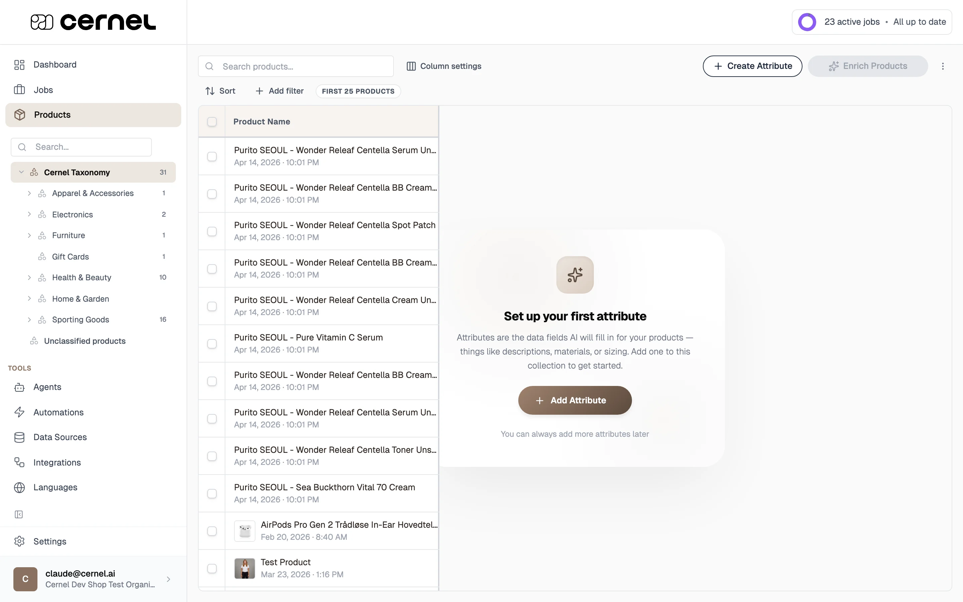The height and width of the screenshot is (602, 963).
Task: Select the Unclassified products tree item
Action: click(x=93, y=341)
